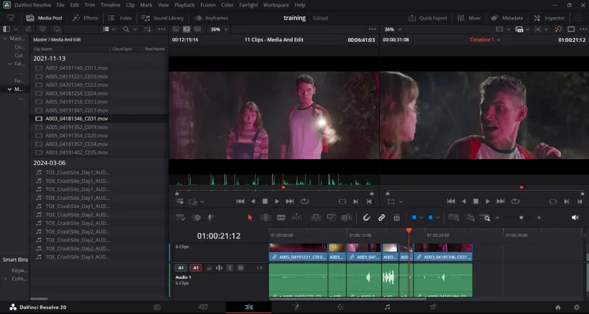Toggle timeline audio mute speaker icon
Image resolution: width=589 pixels, height=314 pixels.
pyautogui.click(x=575, y=217)
